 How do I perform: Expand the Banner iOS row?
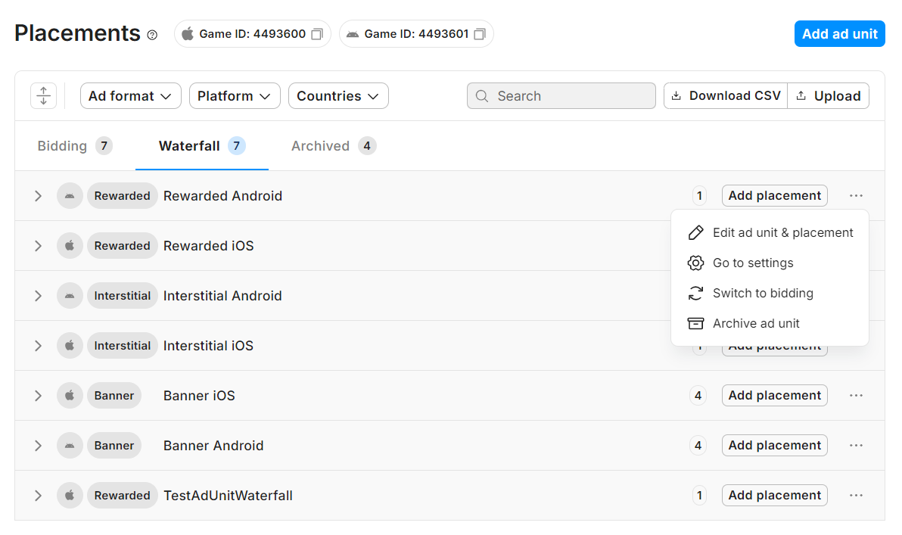[38, 396]
